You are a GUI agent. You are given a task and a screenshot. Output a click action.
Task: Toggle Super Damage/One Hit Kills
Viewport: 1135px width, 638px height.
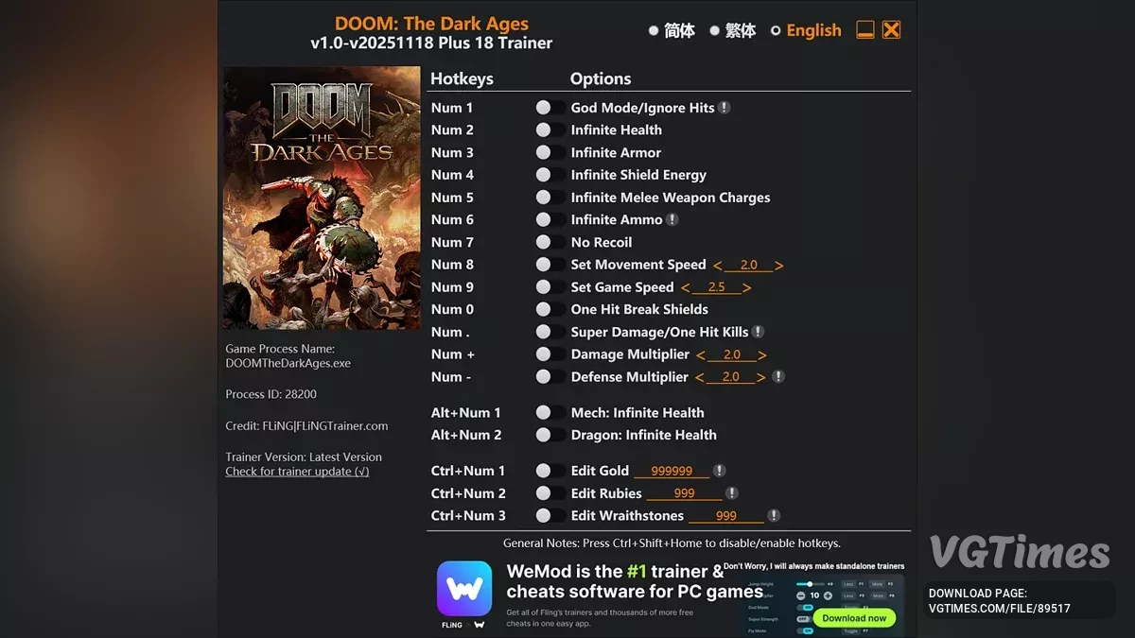click(550, 332)
